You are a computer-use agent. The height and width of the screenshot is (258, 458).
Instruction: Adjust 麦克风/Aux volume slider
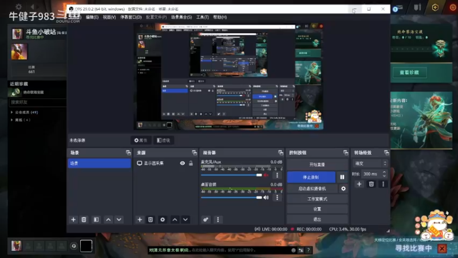coord(231,175)
